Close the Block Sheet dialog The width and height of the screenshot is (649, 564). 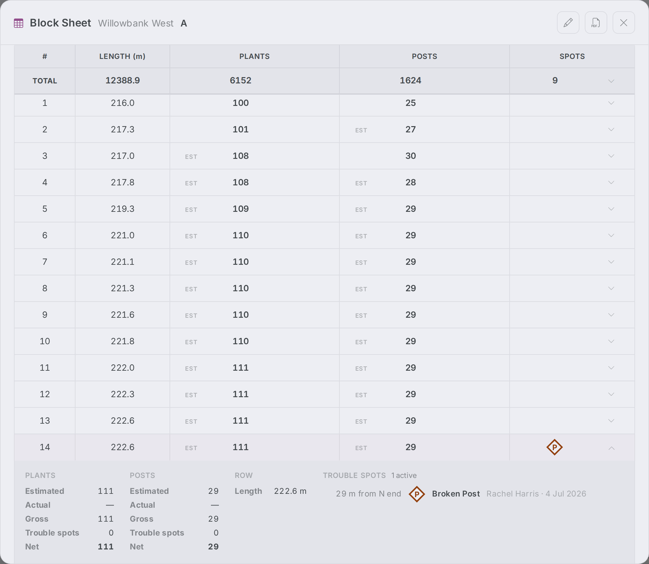624,23
